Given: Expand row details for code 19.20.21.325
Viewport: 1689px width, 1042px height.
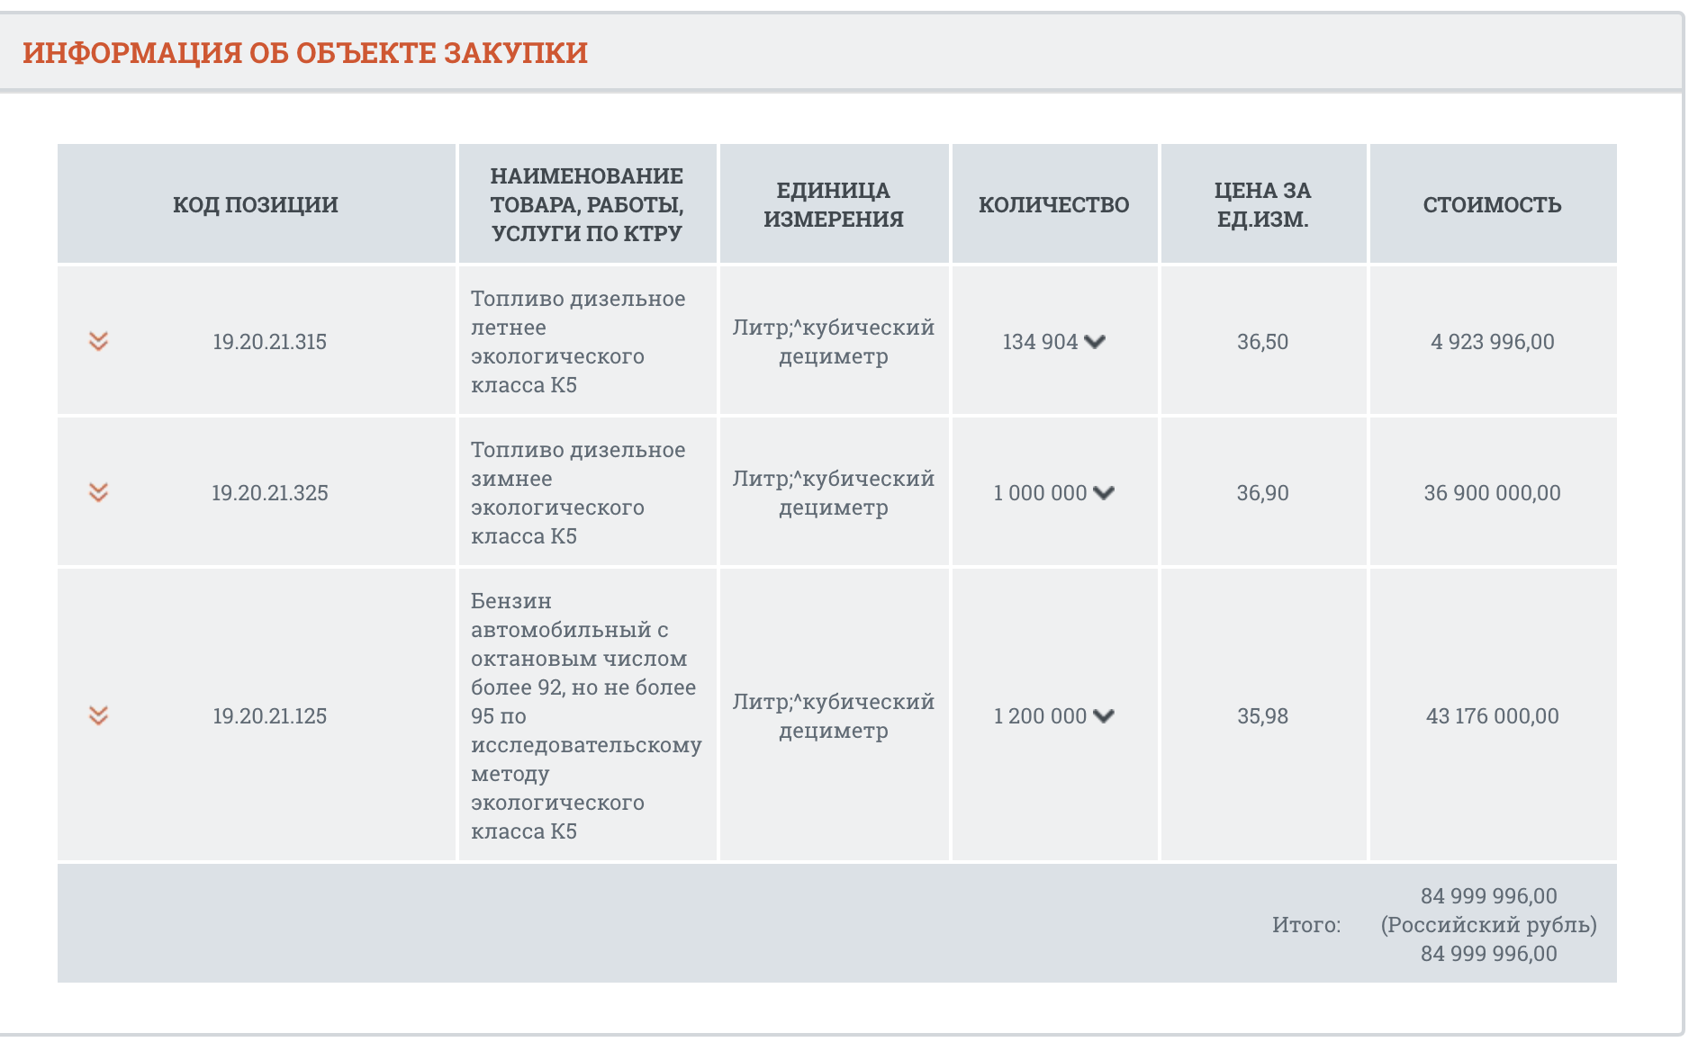Looking at the screenshot, I should tap(98, 492).
